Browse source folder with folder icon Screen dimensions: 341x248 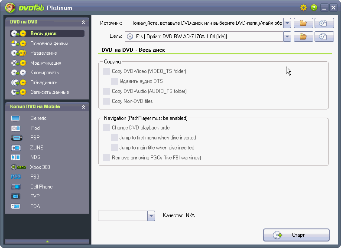[x=303, y=23]
